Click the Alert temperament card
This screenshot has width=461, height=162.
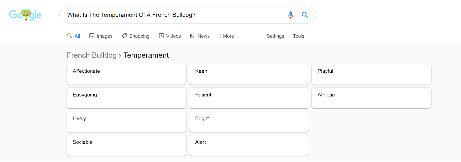pos(249,145)
